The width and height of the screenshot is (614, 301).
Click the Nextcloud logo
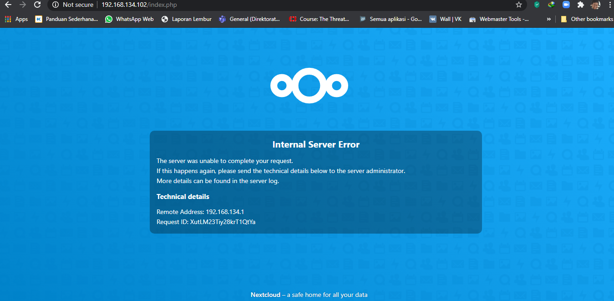tap(309, 86)
